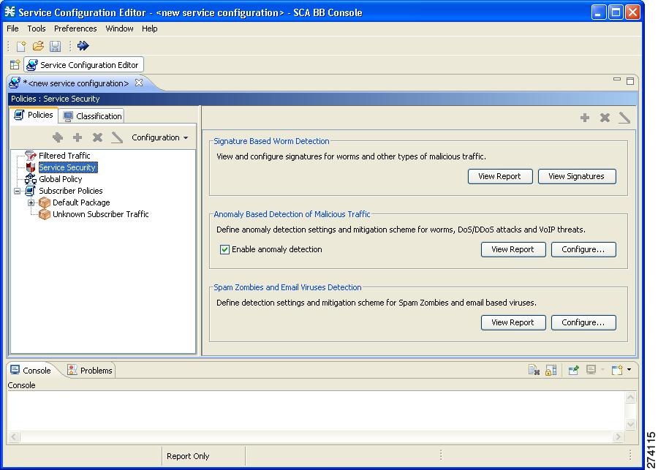The width and height of the screenshot is (658, 470).
Task: Click the Open folder toolbar icon
Action: click(x=38, y=46)
